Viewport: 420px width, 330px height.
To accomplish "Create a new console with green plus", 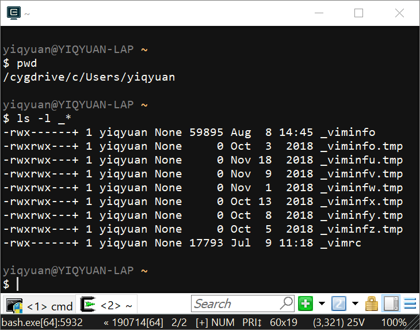I will [306, 304].
